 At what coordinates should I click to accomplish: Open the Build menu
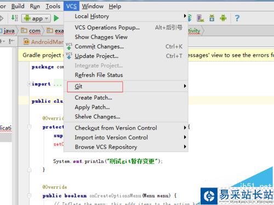point(18,7)
